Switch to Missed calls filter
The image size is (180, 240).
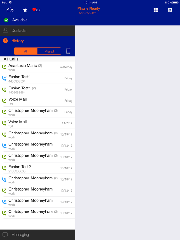click(49, 51)
